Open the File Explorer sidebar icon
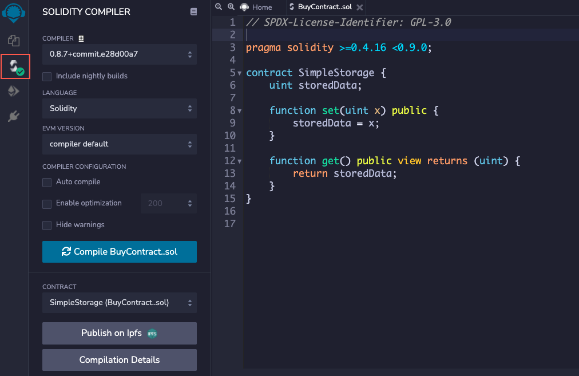This screenshot has width=579, height=376. tap(14, 41)
